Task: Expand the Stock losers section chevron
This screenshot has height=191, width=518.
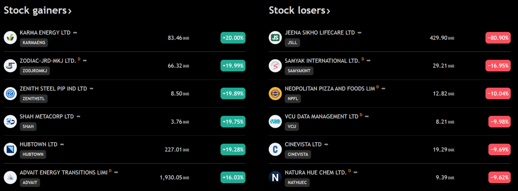Action: tap(328, 11)
